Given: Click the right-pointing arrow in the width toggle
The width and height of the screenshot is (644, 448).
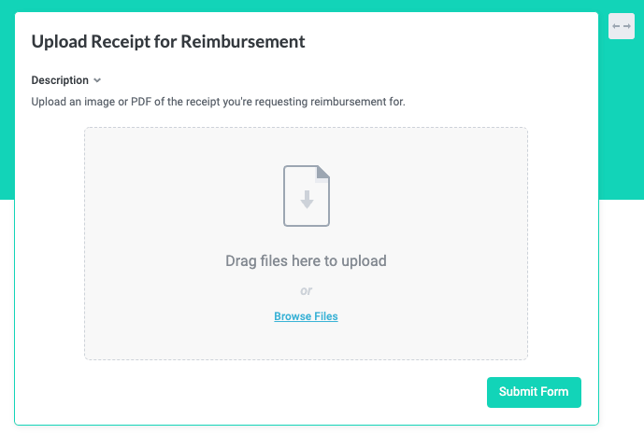Looking at the screenshot, I should pos(627,26).
